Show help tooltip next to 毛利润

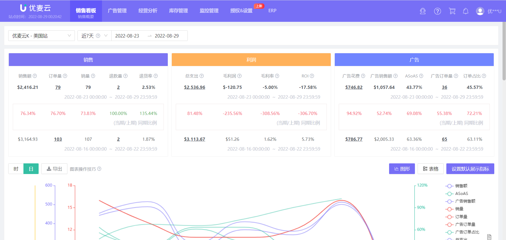(239, 76)
